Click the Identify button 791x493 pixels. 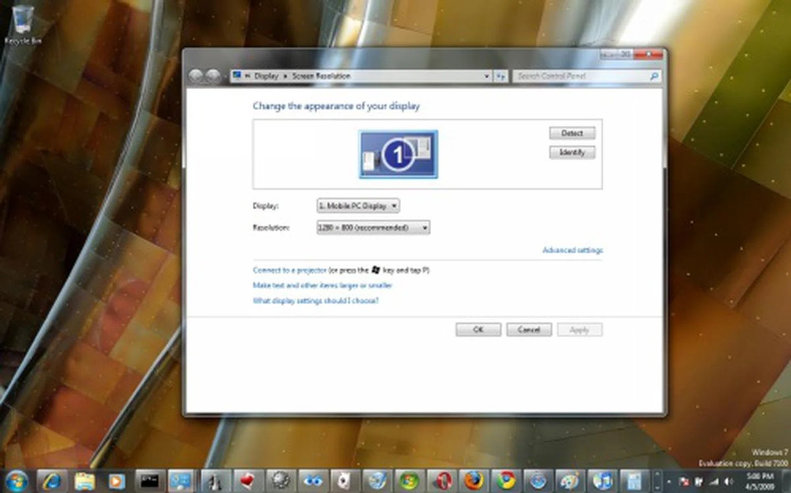pos(572,152)
